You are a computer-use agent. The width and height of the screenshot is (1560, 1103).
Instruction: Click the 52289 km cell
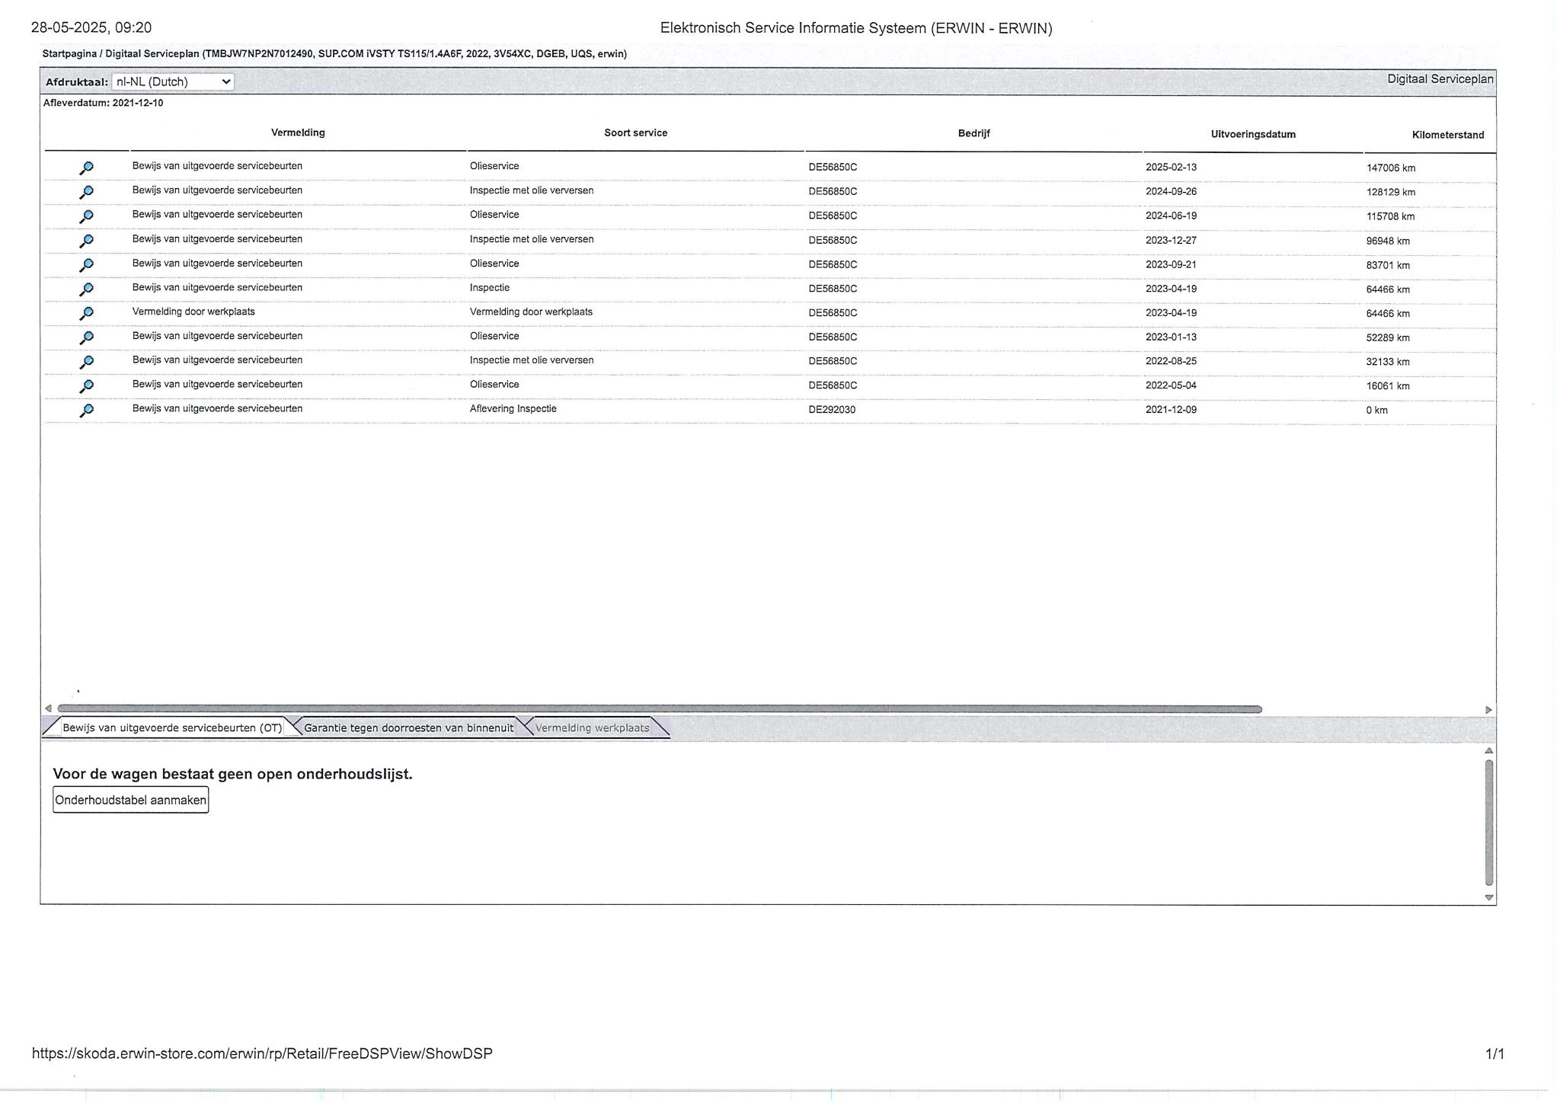(1388, 337)
